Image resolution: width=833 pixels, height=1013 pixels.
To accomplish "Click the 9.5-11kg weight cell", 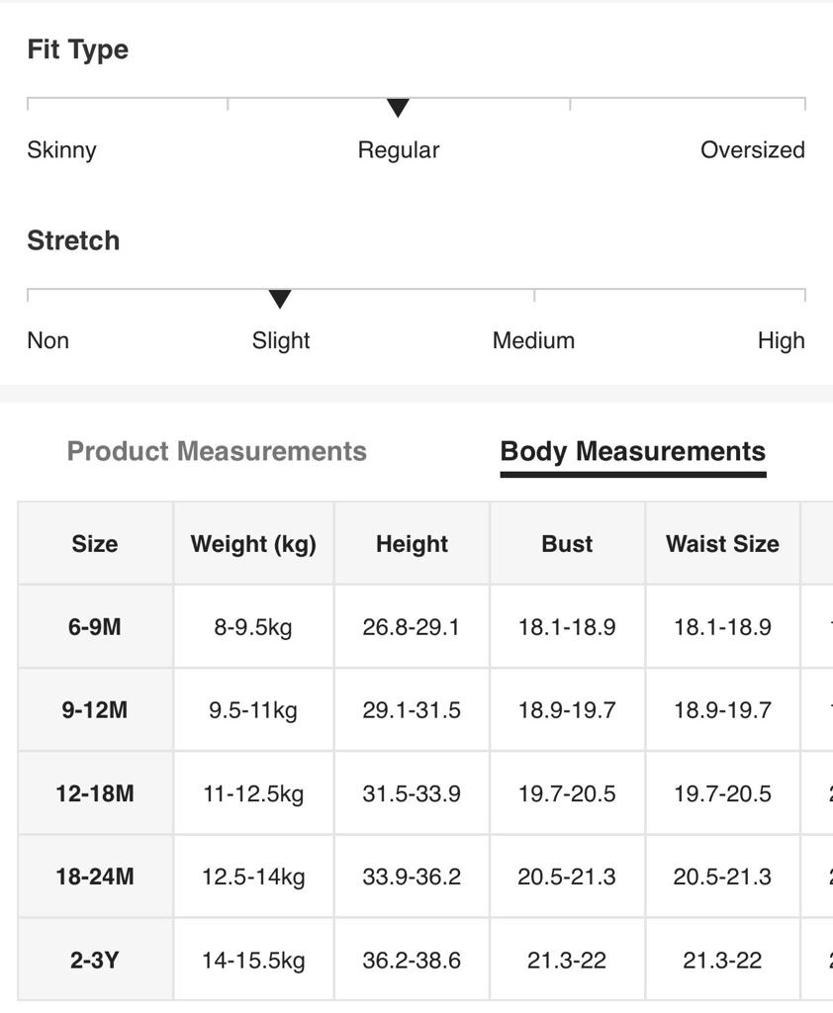I will point(253,710).
